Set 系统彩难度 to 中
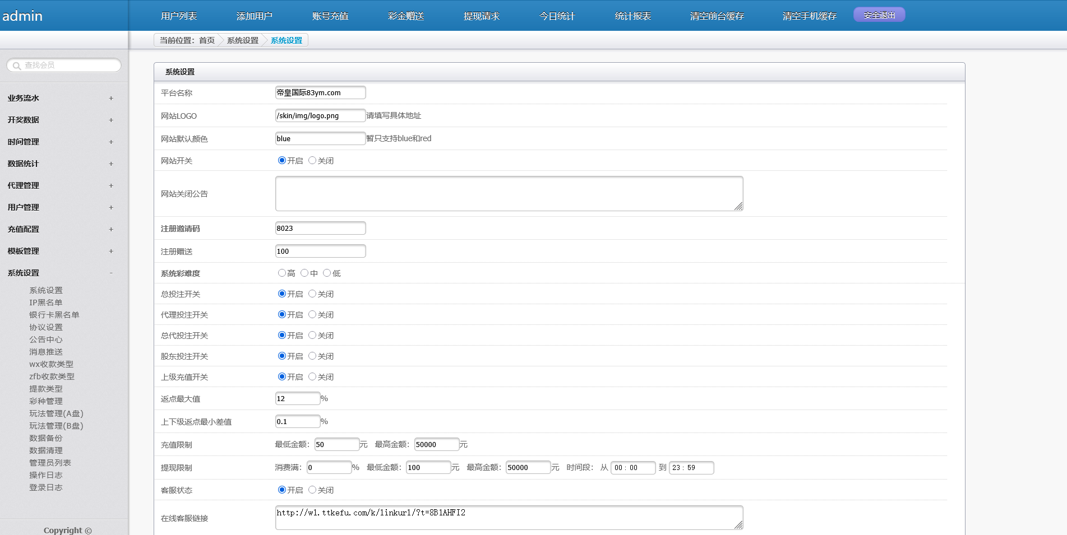Screen dimensions: 1067x535 (304, 273)
